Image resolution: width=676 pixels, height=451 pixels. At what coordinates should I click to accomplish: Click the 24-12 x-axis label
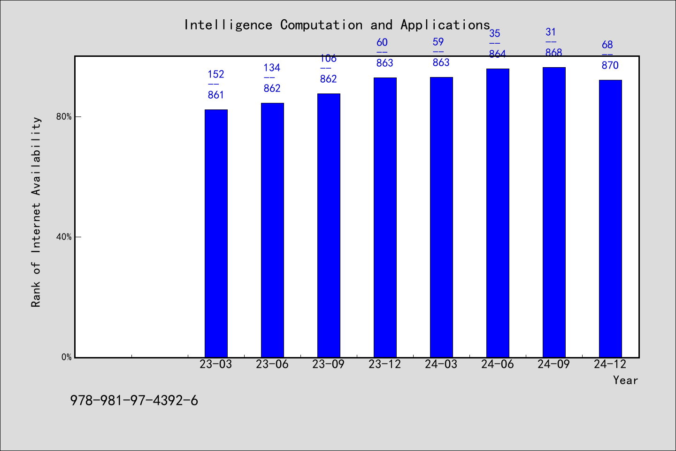coord(610,365)
